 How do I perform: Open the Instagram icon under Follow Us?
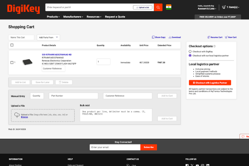point(203,165)
